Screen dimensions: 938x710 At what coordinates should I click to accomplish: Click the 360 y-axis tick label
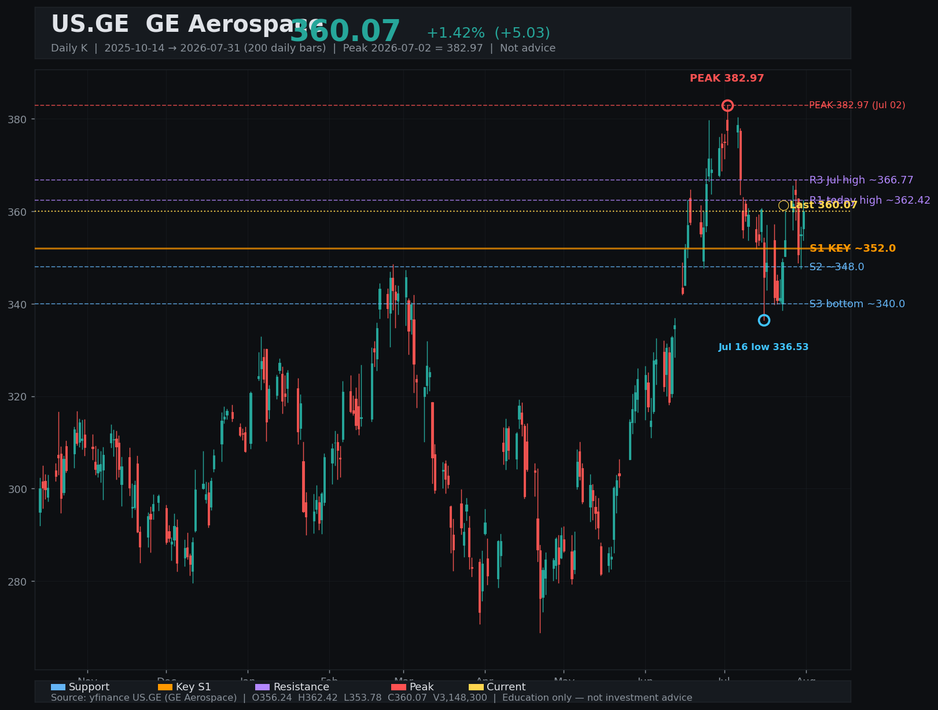tap(17, 212)
